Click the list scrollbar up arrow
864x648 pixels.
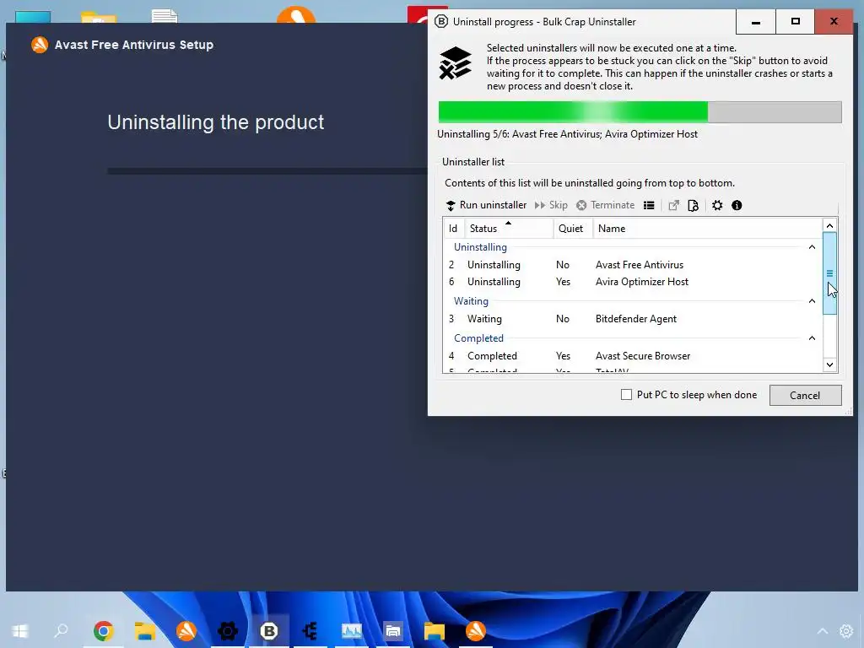coord(830,225)
